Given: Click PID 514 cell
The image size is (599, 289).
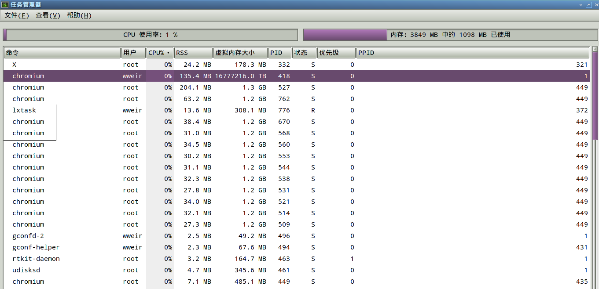Looking at the screenshot, I should click(284, 213).
